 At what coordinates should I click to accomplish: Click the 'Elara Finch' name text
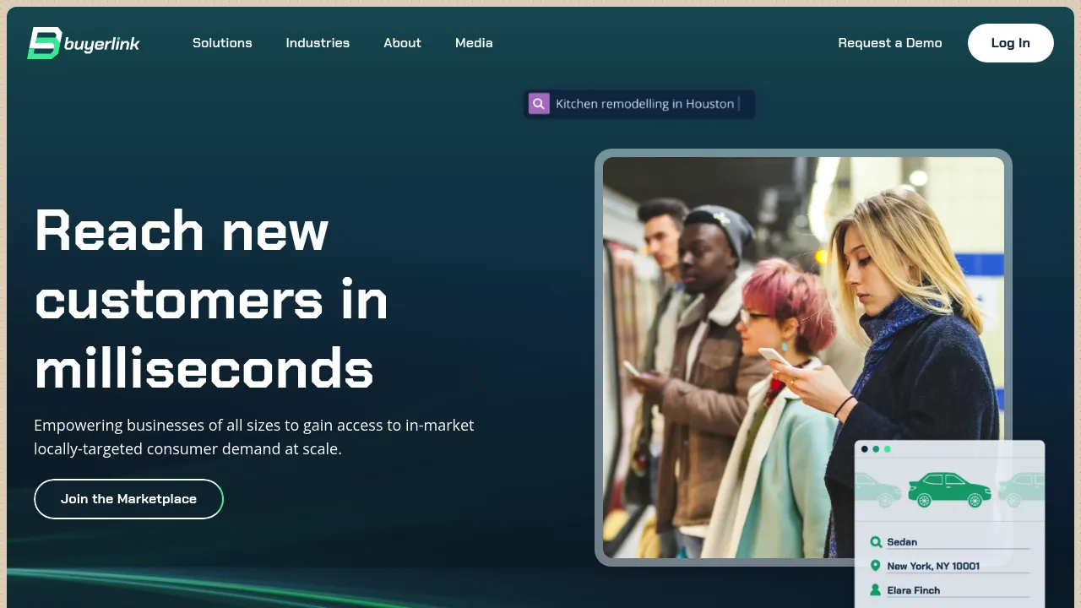point(913,590)
